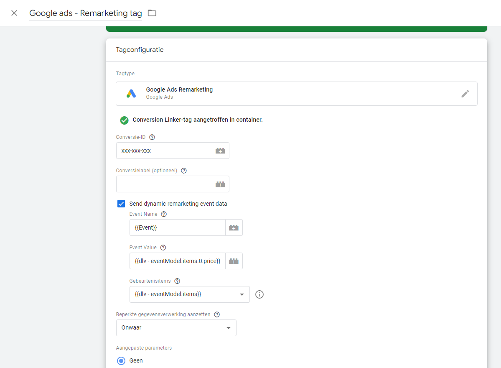
Task: Click the folder icon beside tag name
Action: pos(152,13)
